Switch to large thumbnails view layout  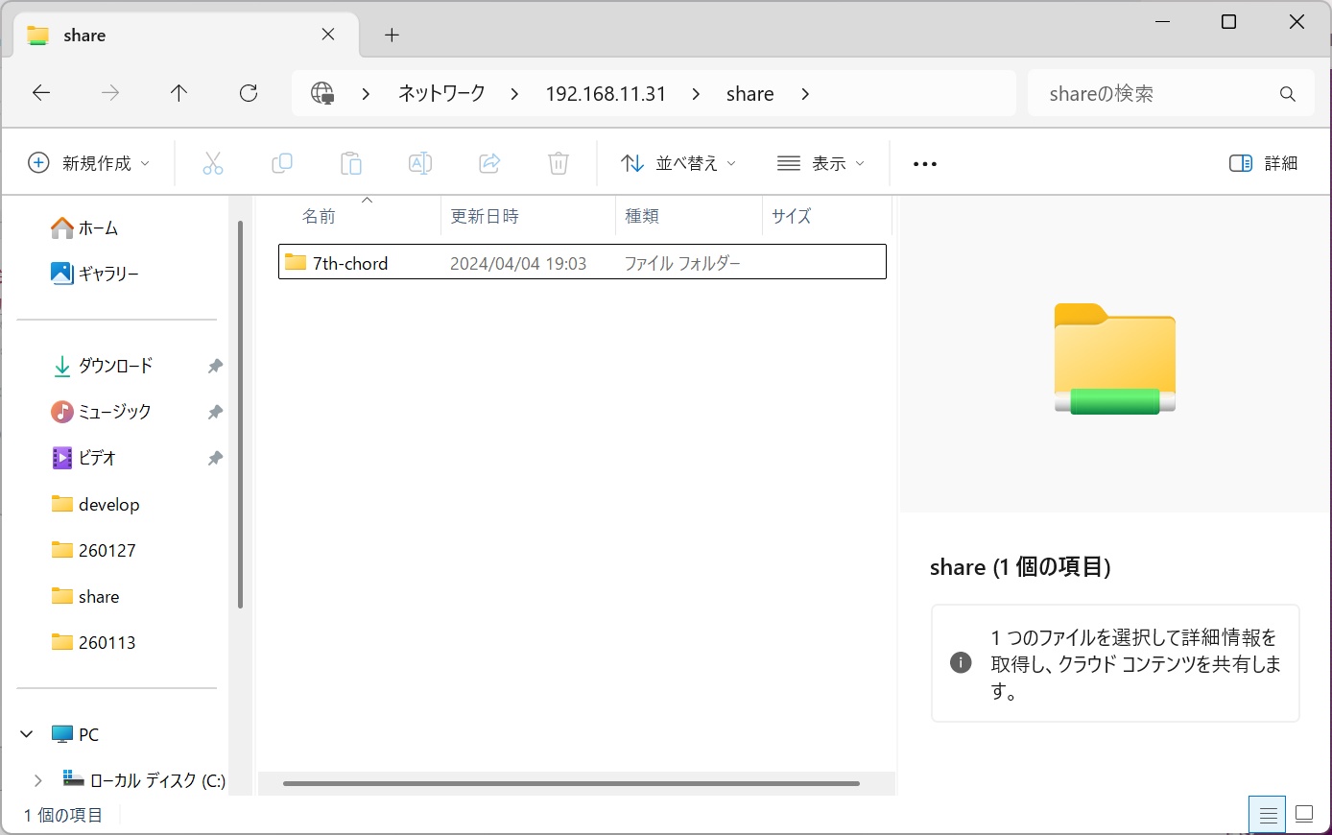[1304, 815]
